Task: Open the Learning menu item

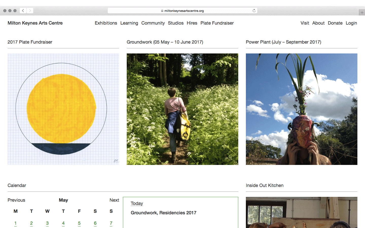Action: tap(129, 23)
